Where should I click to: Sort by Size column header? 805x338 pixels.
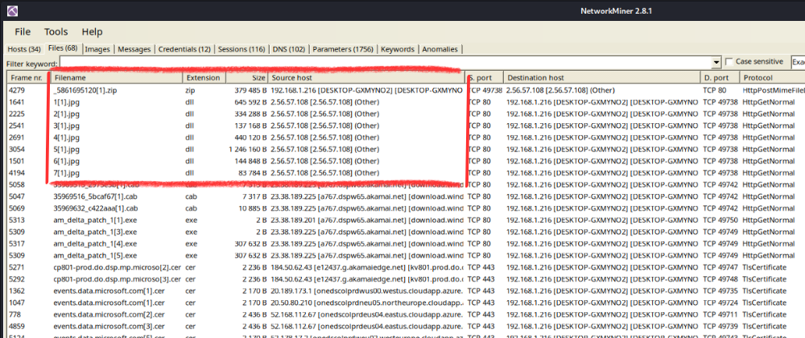point(247,78)
